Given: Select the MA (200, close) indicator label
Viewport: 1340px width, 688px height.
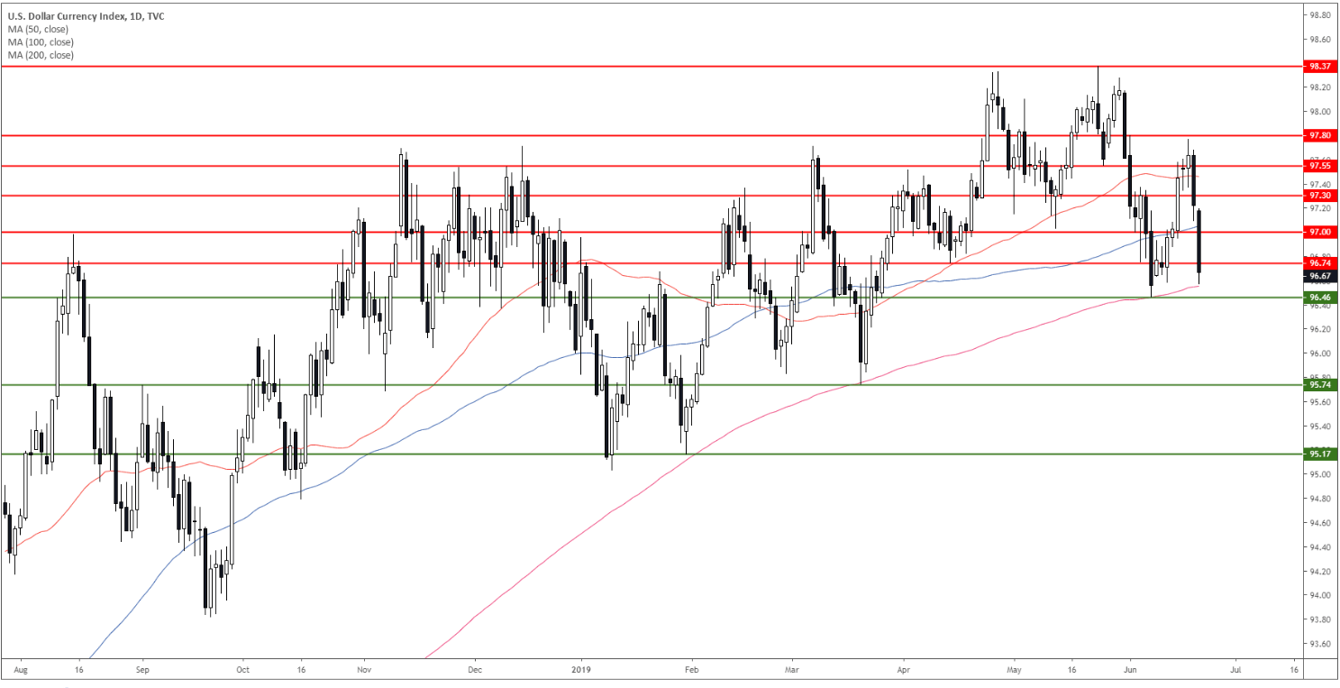Looking at the screenshot, I should point(39,55).
